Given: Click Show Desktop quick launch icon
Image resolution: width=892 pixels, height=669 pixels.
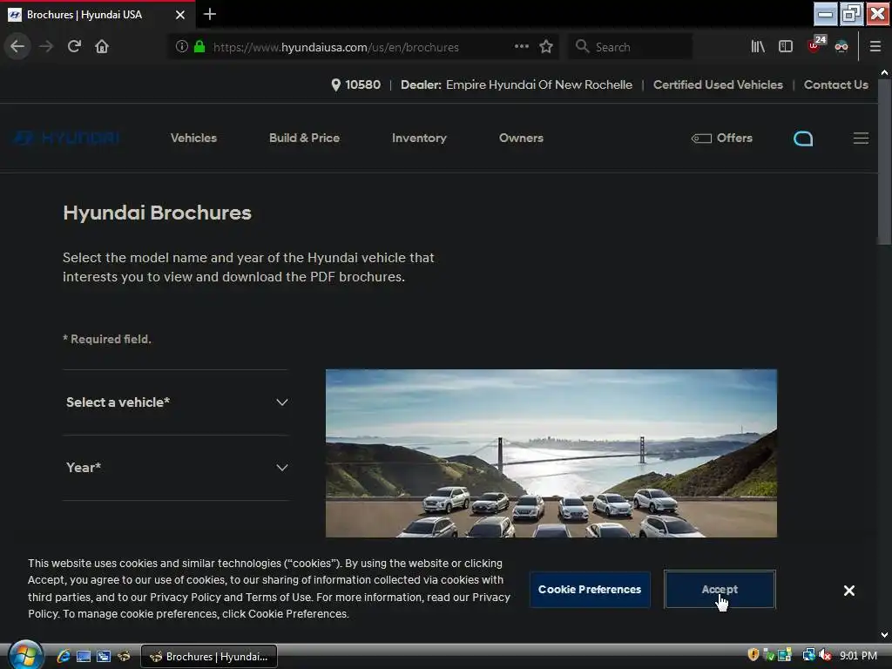Looking at the screenshot, I should (x=84, y=656).
